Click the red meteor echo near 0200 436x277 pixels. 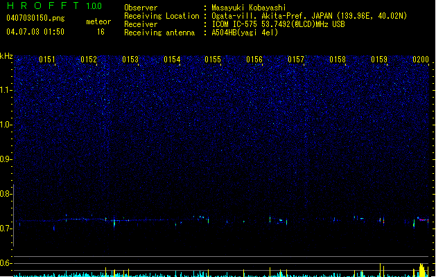pos(424,220)
